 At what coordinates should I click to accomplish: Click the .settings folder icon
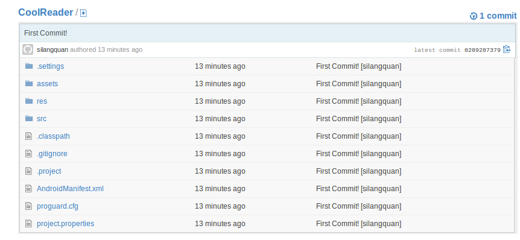pyautogui.click(x=29, y=66)
